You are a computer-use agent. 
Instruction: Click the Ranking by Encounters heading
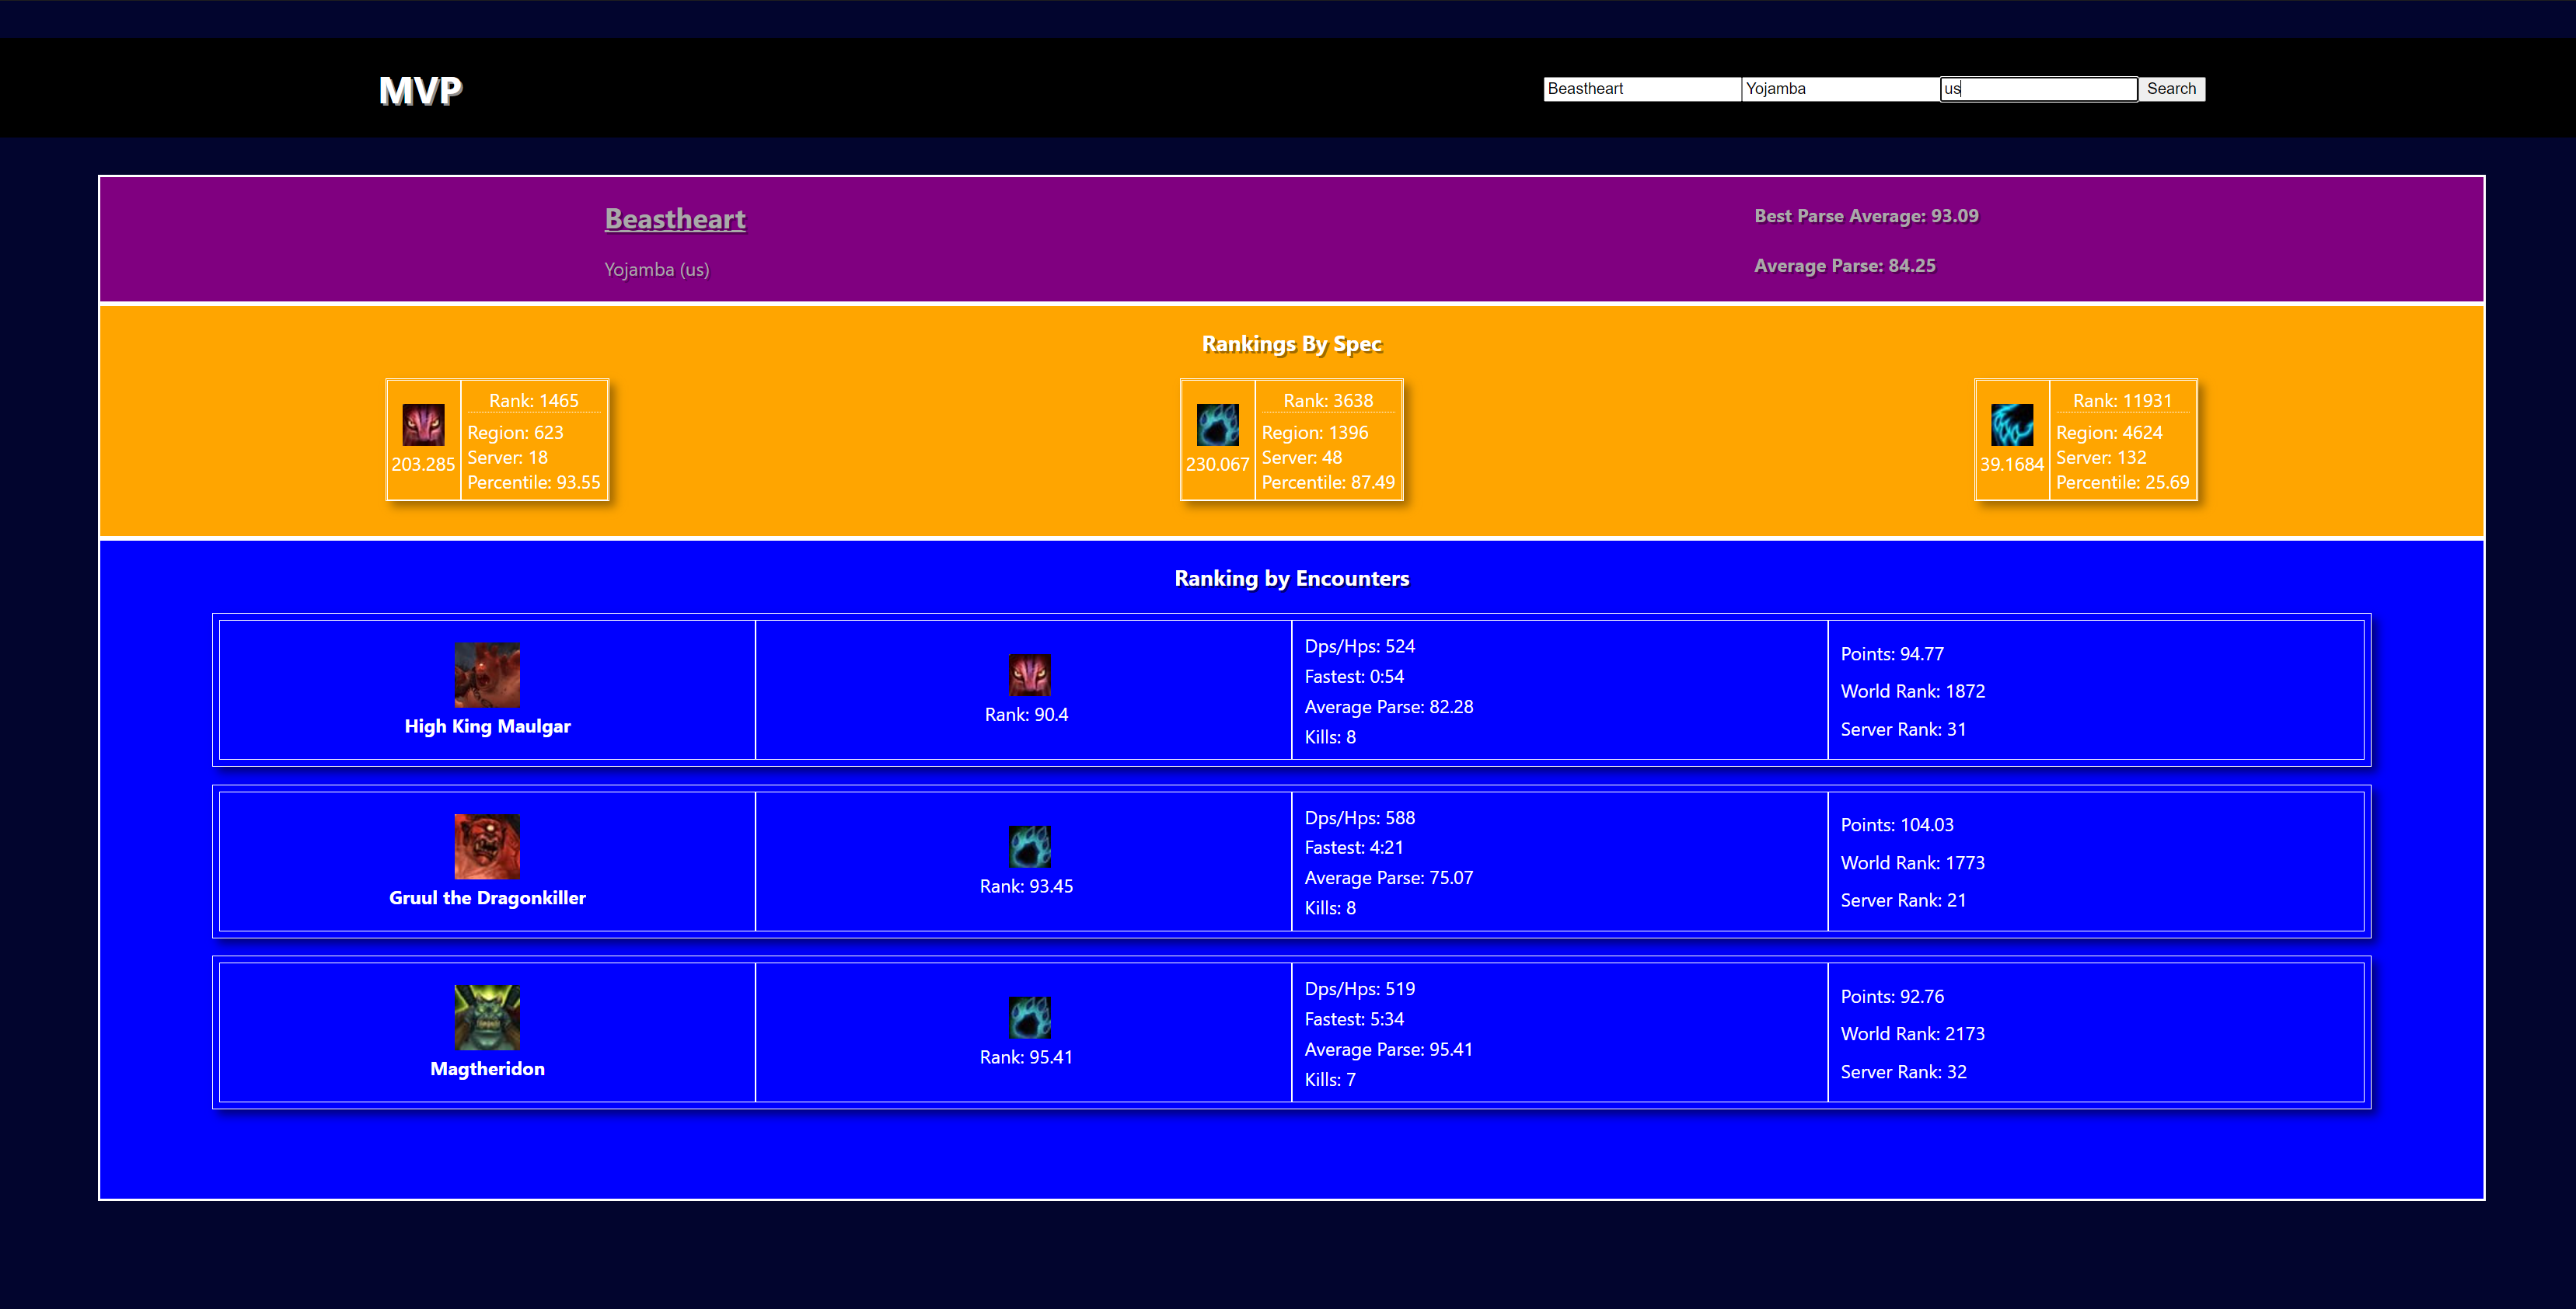(1291, 579)
